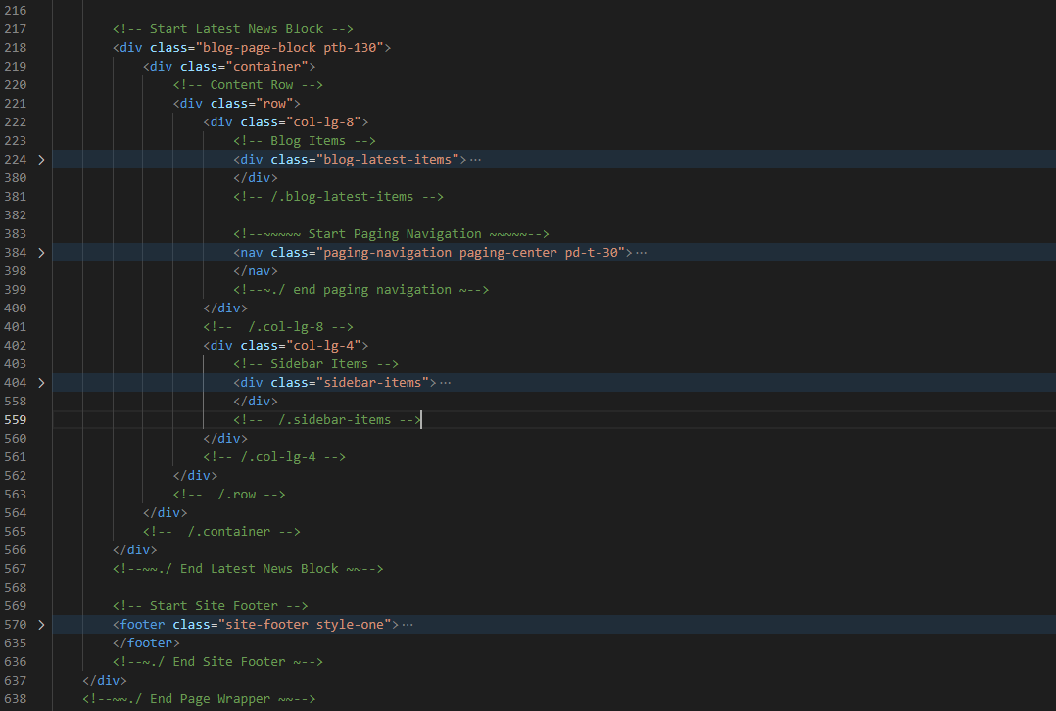Click the ellipsis after paging-navigation nav tag
This screenshot has height=711, width=1056.
[642, 253]
